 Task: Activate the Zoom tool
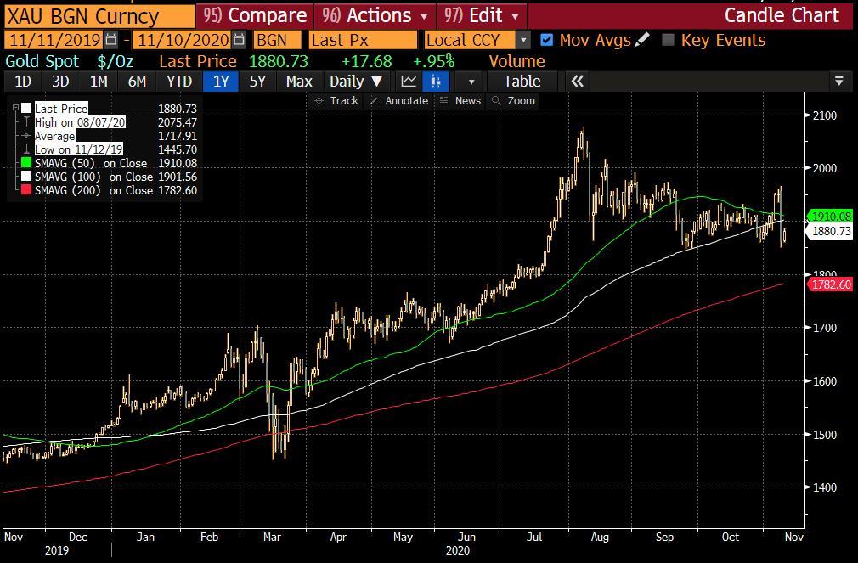coord(513,101)
